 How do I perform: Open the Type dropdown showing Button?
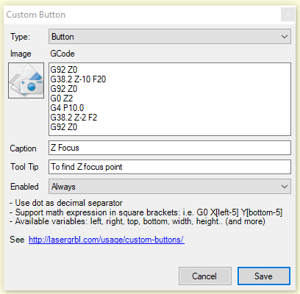[170, 37]
